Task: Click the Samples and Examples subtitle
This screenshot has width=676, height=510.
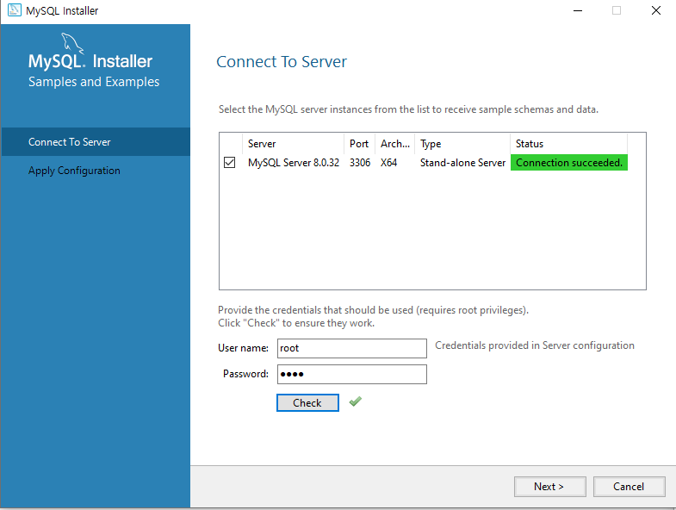Action: pyautogui.click(x=94, y=82)
